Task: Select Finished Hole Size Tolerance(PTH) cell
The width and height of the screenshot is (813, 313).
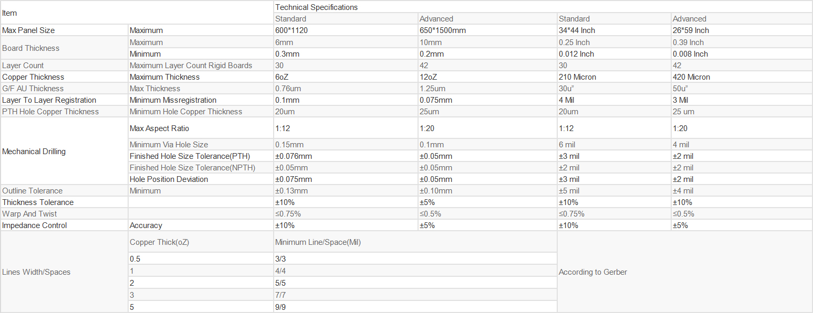Action: (201, 156)
